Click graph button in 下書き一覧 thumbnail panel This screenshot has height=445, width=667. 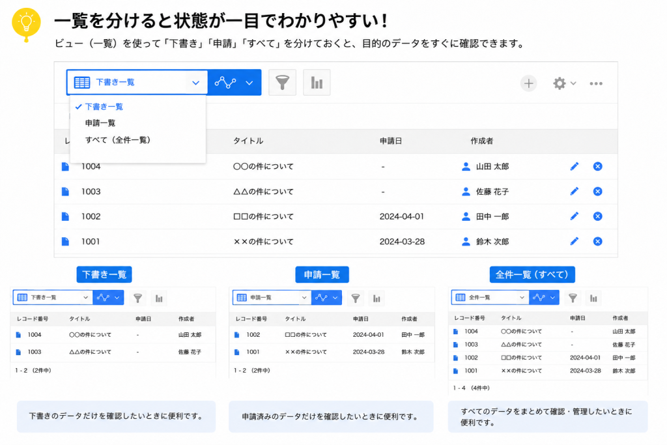tap(108, 297)
